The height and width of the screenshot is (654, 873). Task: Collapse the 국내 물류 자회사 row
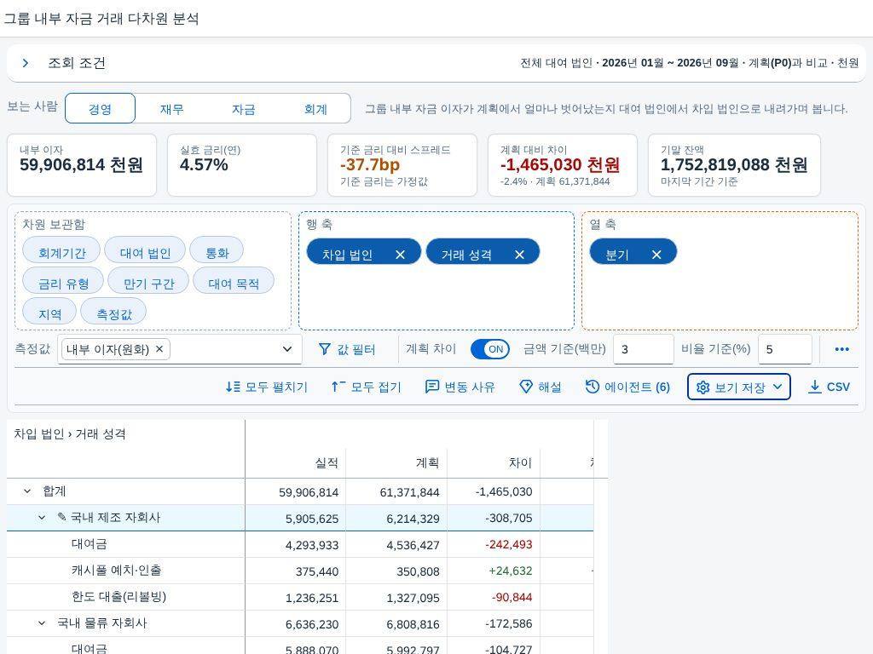coord(42,623)
